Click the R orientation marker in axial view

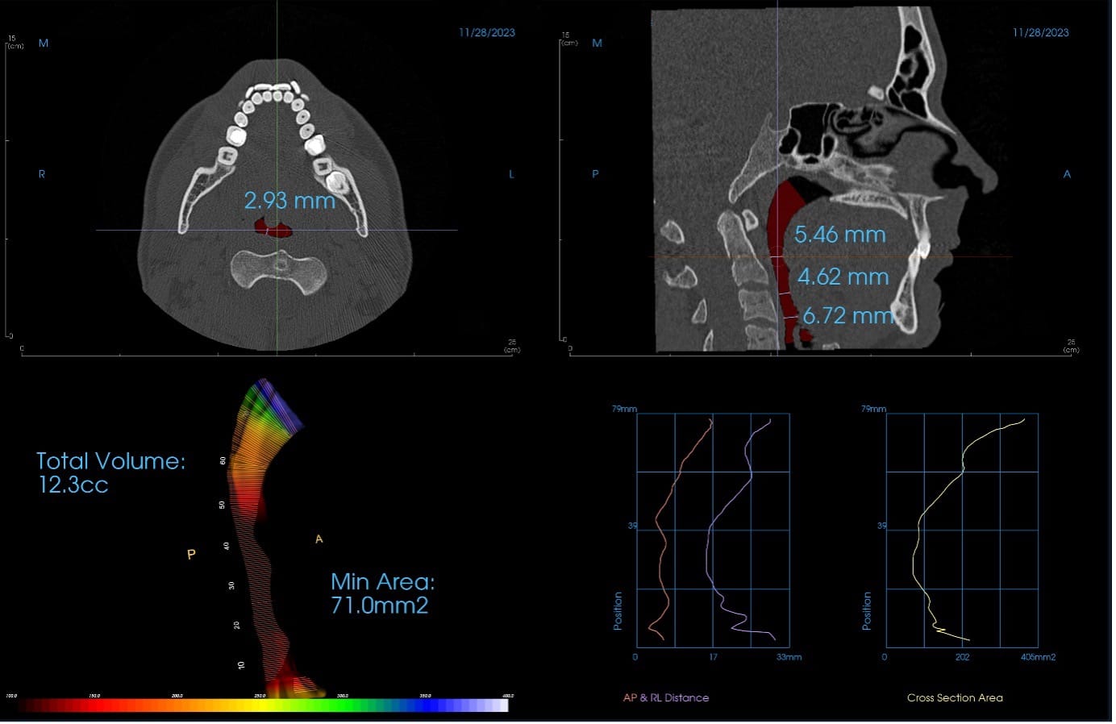(42, 174)
